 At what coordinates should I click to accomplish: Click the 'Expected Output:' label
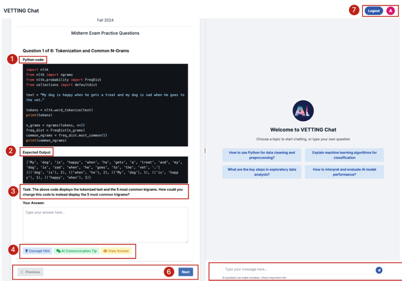[x=37, y=152]
